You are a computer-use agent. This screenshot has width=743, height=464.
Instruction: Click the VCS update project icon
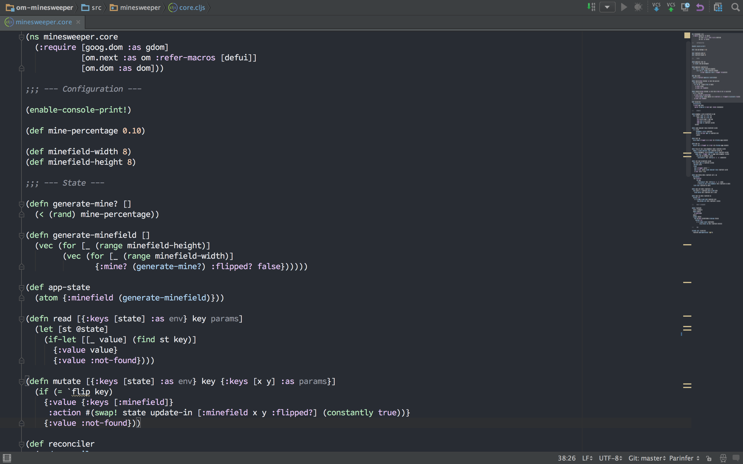656,7
